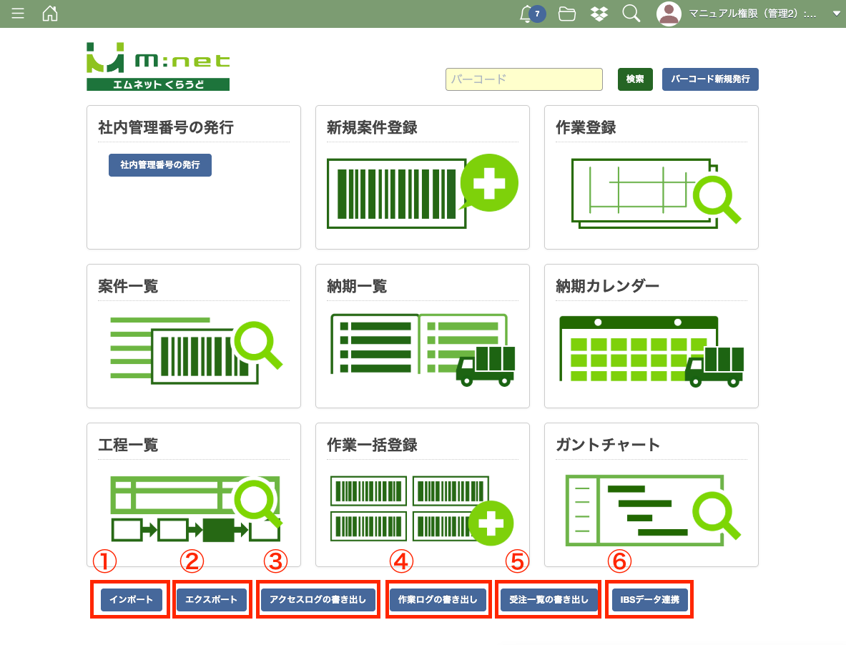Open the hamburger menu icon
Viewport: 846px width, 645px height.
[x=18, y=14]
